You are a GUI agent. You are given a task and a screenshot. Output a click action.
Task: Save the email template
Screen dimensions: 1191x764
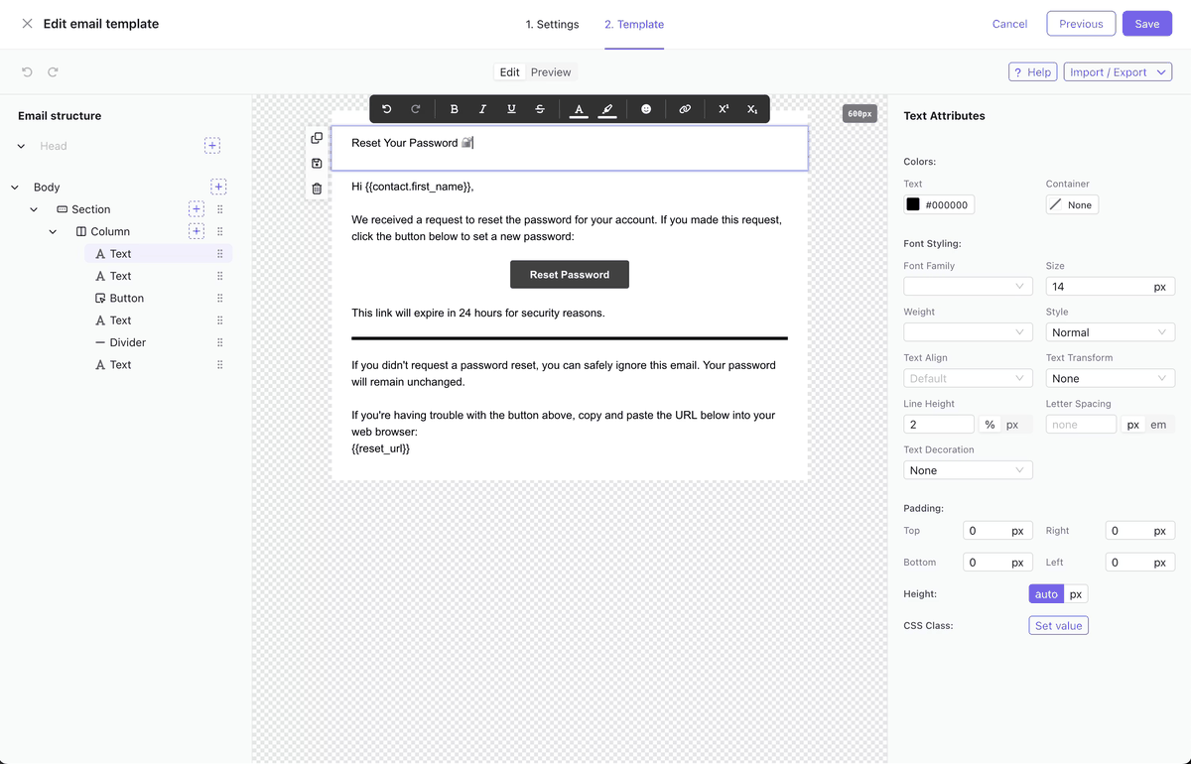[1146, 24]
